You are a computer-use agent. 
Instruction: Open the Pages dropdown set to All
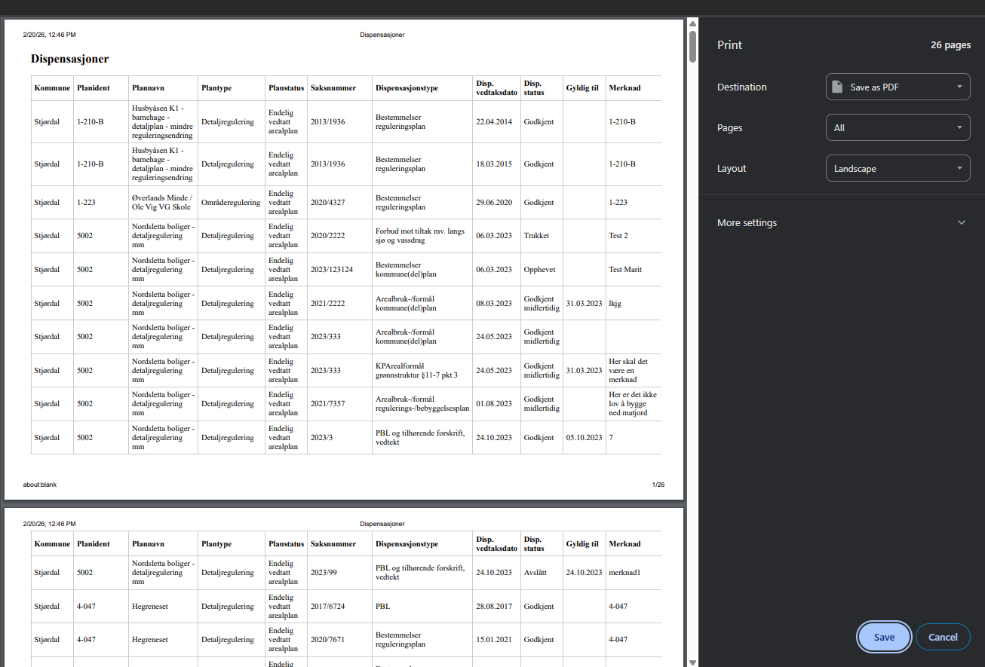pyautogui.click(x=898, y=128)
